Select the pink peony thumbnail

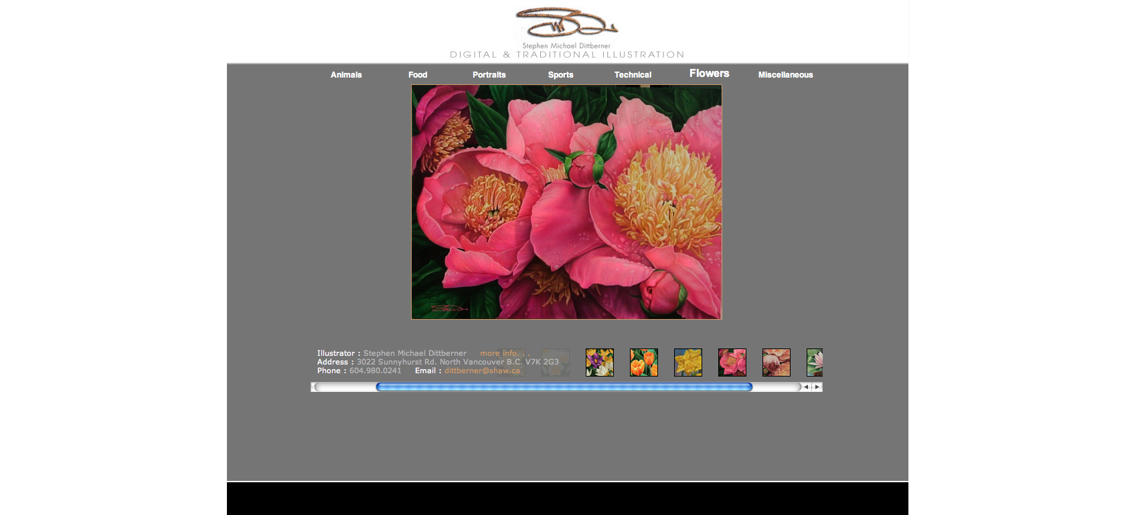click(x=732, y=363)
